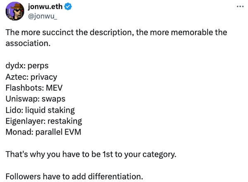
Task: Click the "dydx: perps" line
Action: (27, 66)
